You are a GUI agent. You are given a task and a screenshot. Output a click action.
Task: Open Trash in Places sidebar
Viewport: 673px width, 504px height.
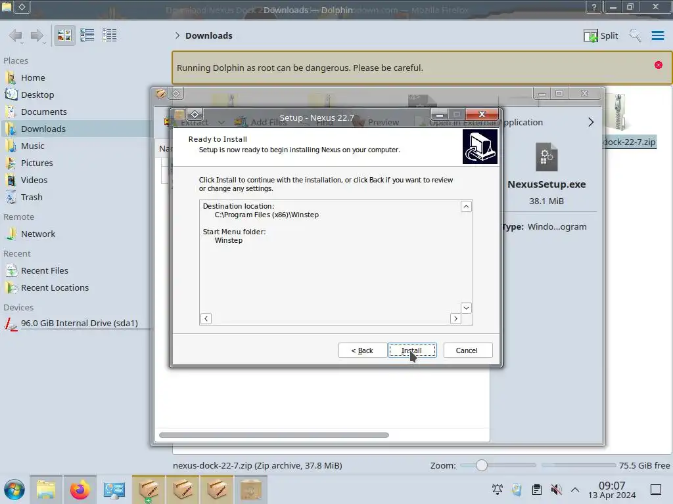75,197
